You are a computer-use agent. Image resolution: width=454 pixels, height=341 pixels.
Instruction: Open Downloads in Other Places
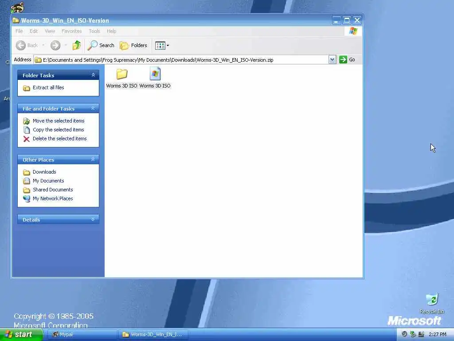tap(44, 172)
